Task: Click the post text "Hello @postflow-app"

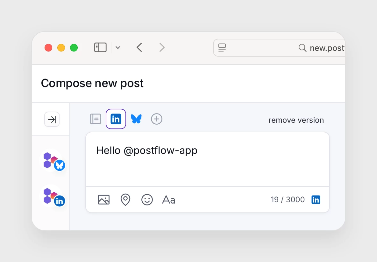Action: pos(147,150)
